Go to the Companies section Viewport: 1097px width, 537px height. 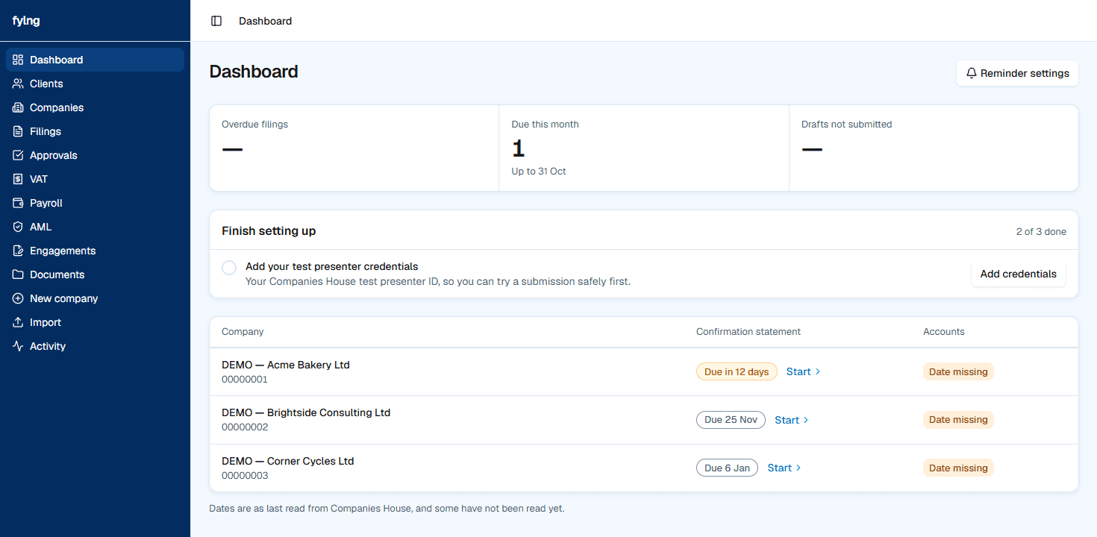click(95, 107)
